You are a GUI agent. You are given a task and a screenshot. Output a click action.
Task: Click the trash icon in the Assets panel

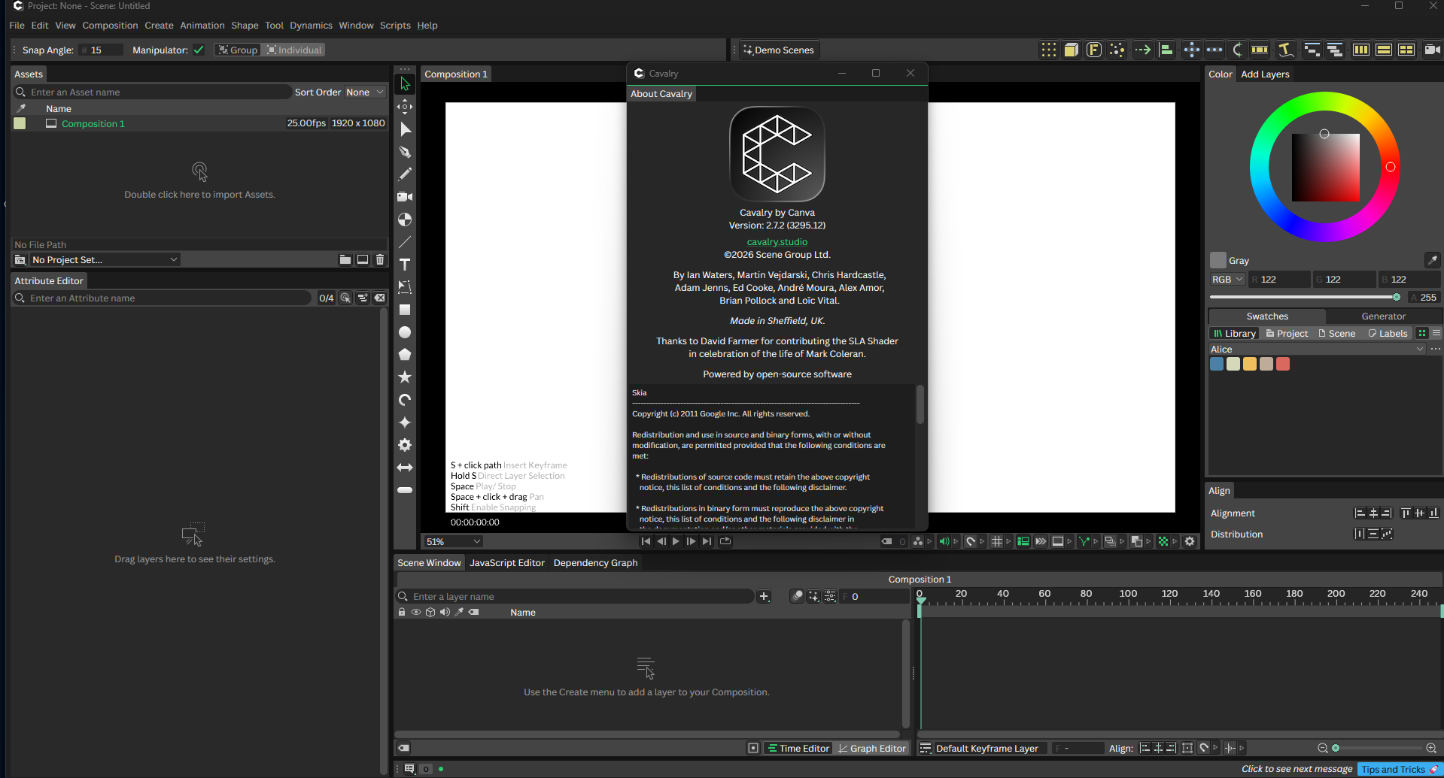(380, 259)
